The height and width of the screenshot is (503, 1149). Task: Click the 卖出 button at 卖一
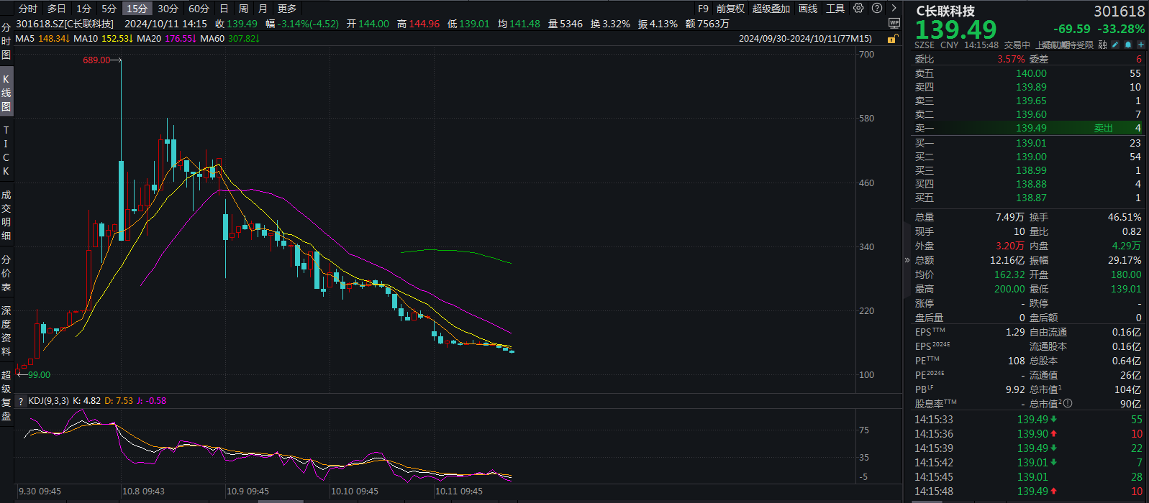click(1103, 128)
